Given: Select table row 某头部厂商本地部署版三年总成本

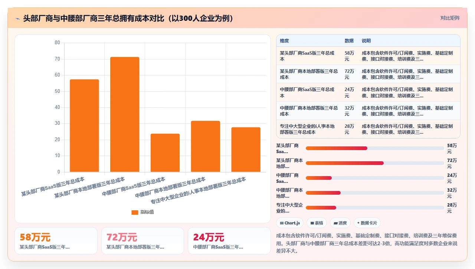Looking at the screenshot, I should [368, 74].
